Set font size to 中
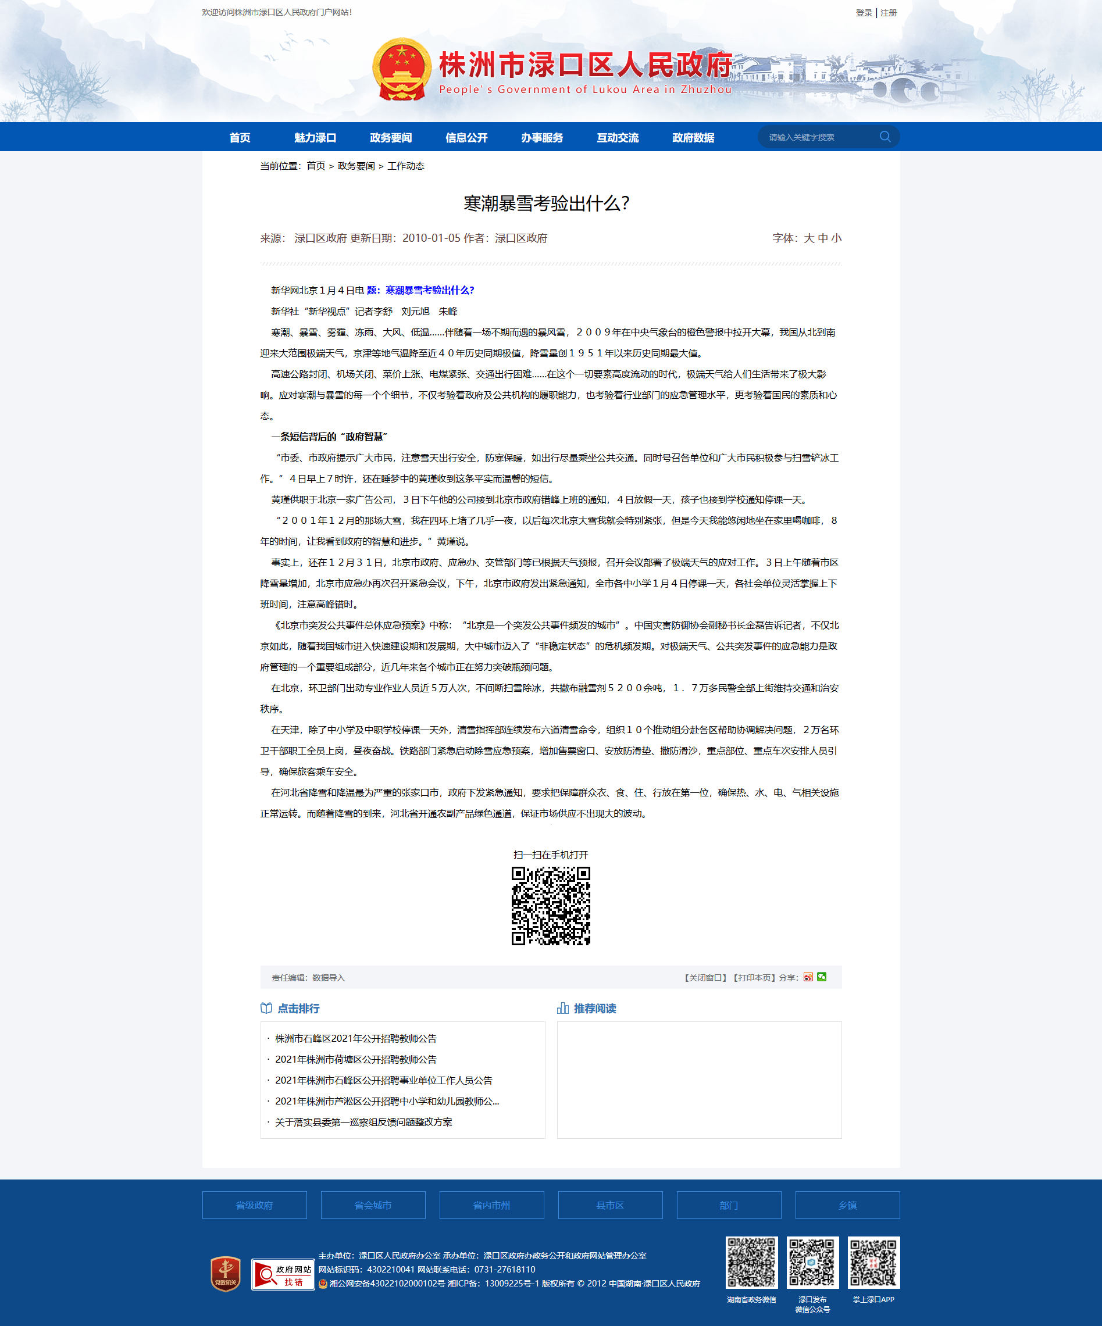The image size is (1102, 1326). [x=823, y=238]
